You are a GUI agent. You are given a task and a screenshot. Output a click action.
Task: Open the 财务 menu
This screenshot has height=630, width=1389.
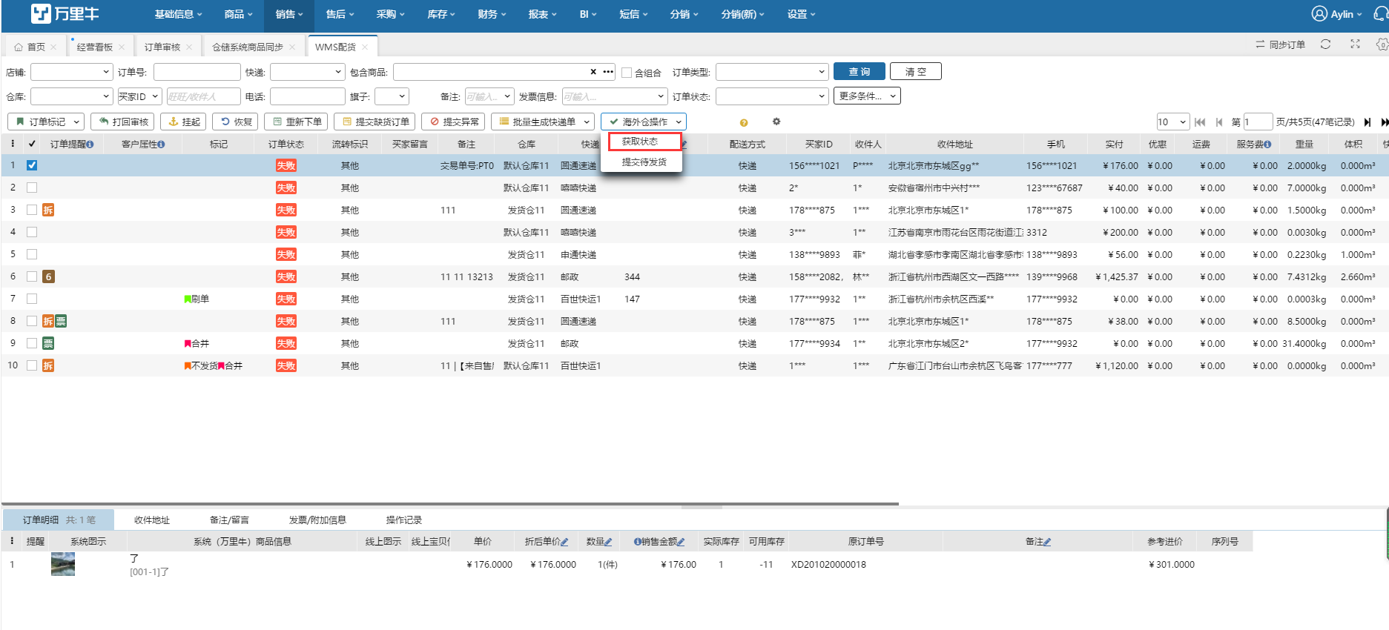(x=492, y=14)
